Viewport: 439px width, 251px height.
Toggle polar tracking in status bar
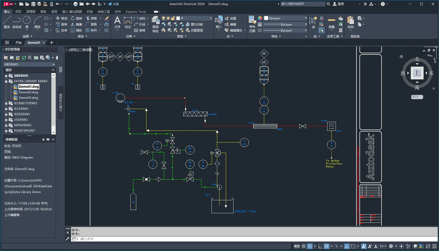[x=326, y=246]
